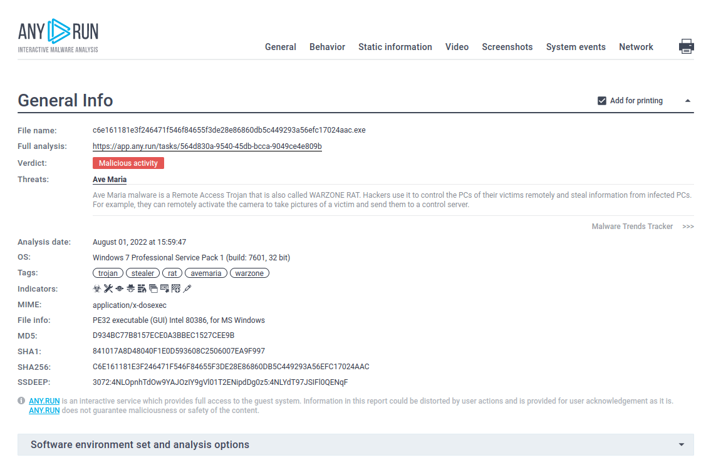Click the >>> arrows next to Malware Trends Tracker
711x475 pixels.
688,227
